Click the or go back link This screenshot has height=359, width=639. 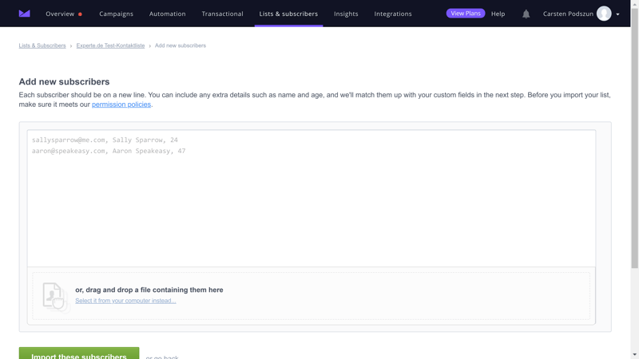click(162, 357)
